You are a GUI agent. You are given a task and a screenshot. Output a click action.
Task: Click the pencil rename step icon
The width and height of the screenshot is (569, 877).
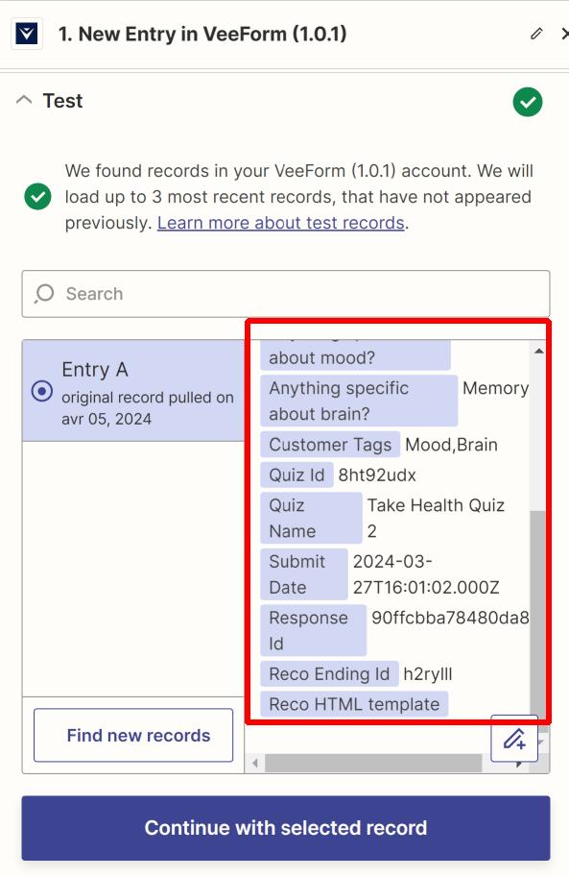coord(536,35)
